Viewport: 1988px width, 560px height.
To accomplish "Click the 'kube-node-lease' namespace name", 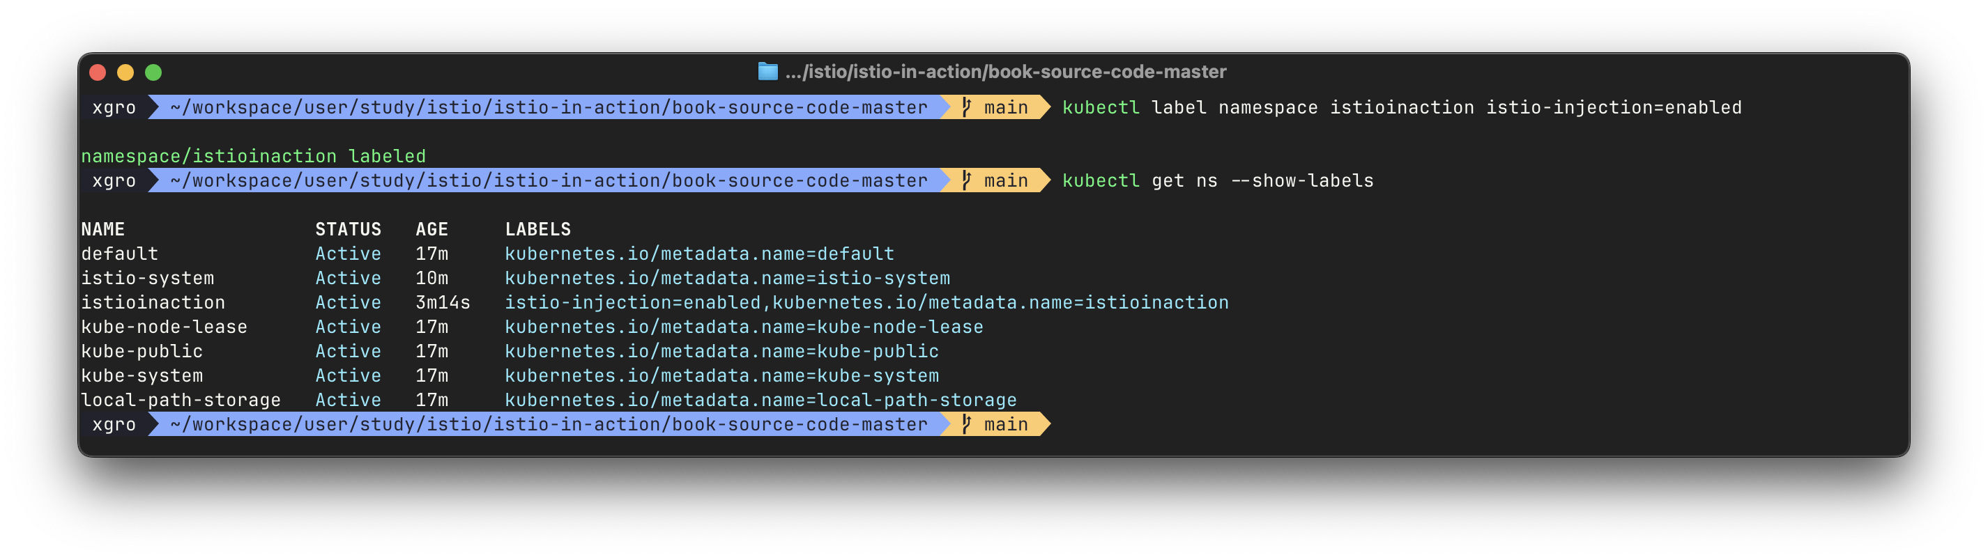I will [x=165, y=327].
